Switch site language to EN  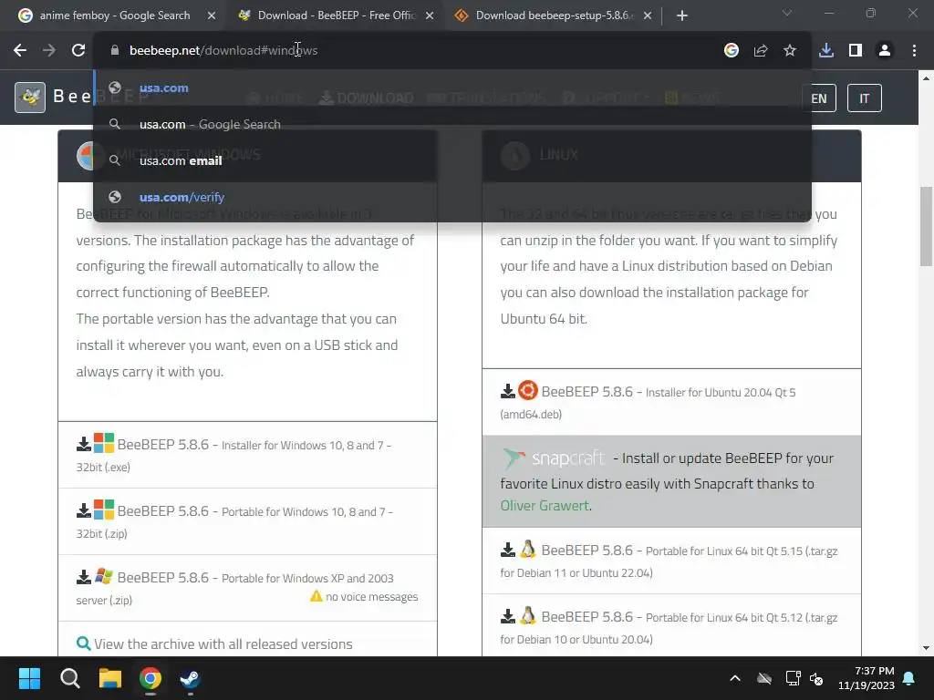click(x=819, y=98)
